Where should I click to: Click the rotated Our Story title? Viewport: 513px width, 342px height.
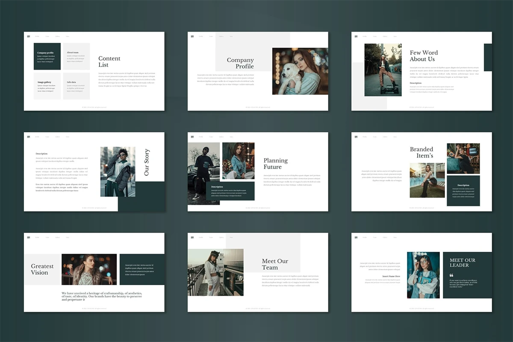[147, 162]
